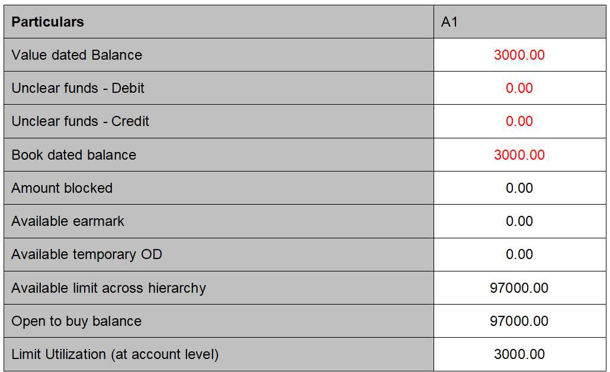
Task: Select the Value dated Balance amount 3000.00
Action: 519,55
